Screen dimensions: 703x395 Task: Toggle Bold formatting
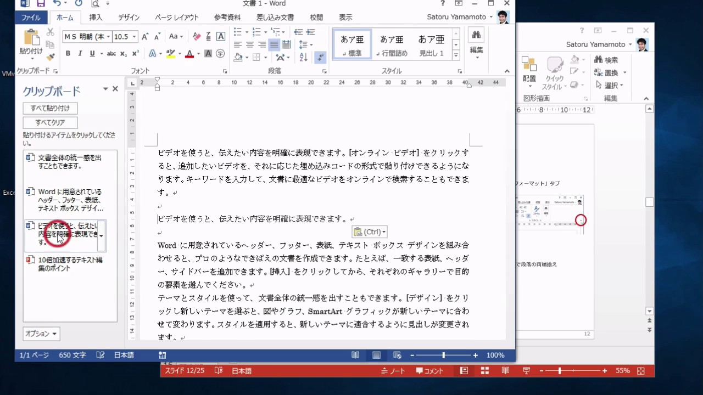click(x=68, y=54)
